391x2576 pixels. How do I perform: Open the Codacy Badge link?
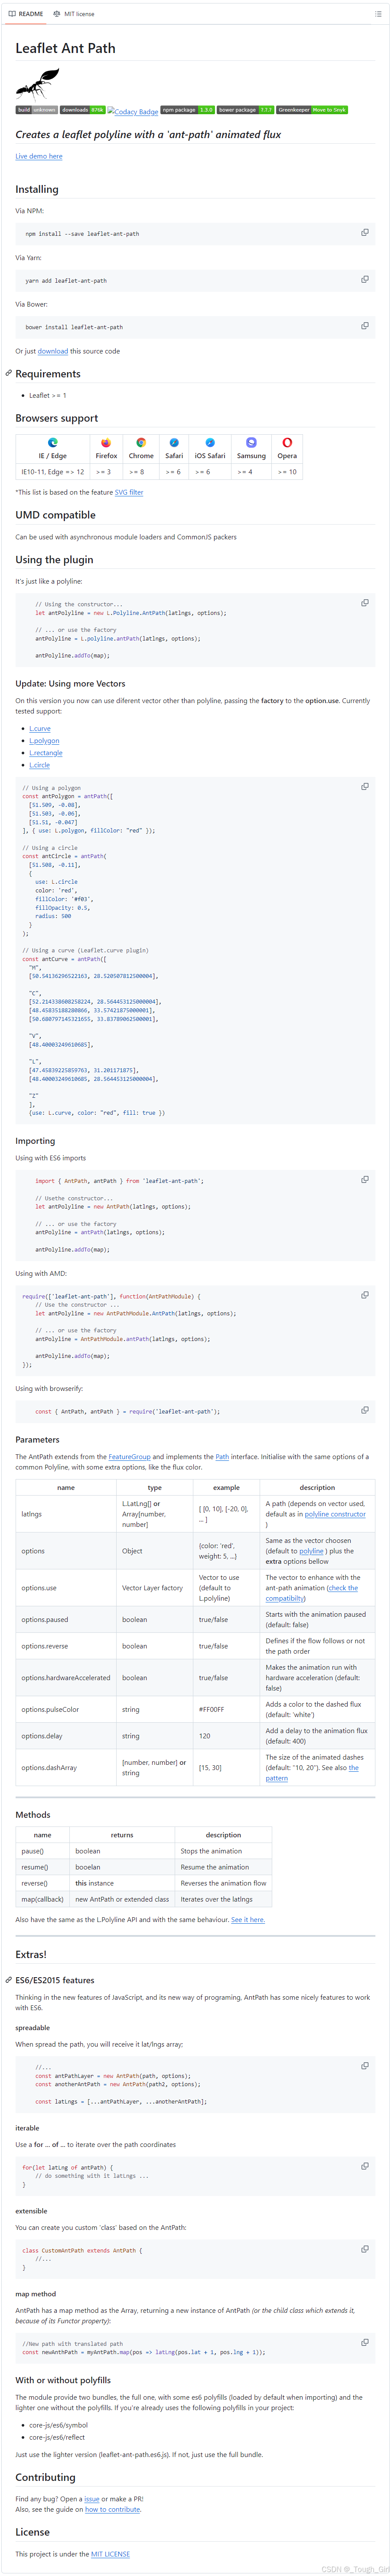(x=133, y=111)
